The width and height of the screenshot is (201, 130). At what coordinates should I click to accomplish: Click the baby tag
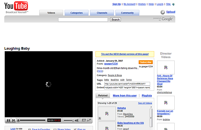[x=107, y=80]
